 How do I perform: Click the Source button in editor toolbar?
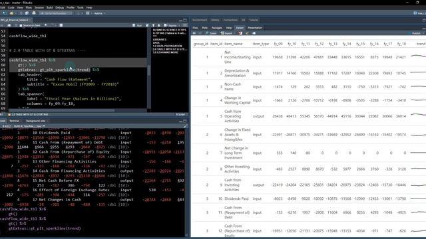point(170,25)
